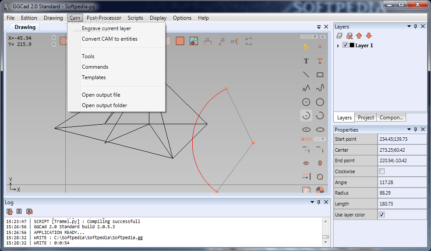Choose the Ellipse by points tool
Viewport: 431px width, 251px height.
(x=320, y=129)
